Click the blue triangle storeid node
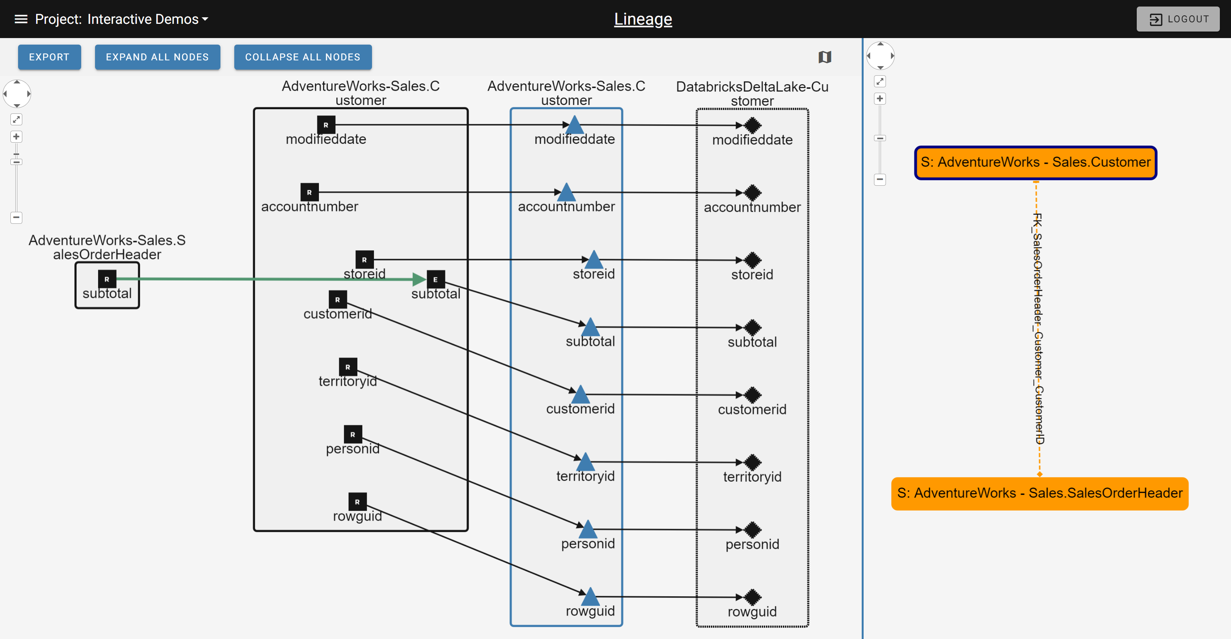This screenshot has width=1231, height=639. click(x=594, y=260)
